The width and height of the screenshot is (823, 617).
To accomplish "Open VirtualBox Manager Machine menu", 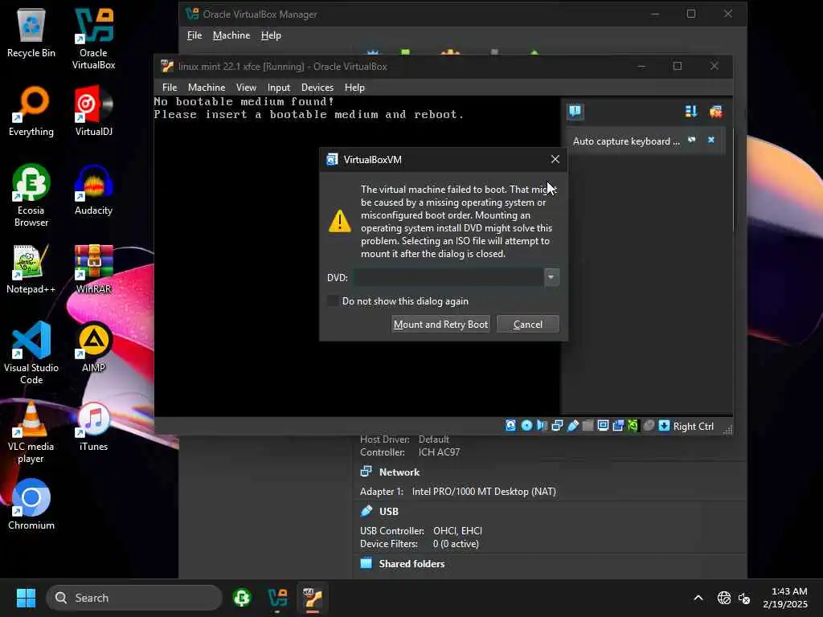I will tap(231, 35).
